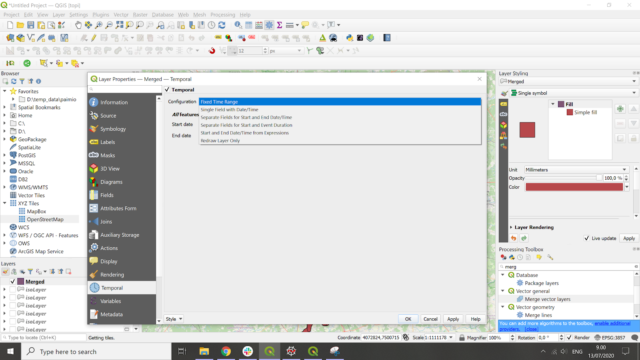Click the Processing Toolbox search field
This screenshot has width=640, height=360.
pyautogui.click(x=569, y=267)
